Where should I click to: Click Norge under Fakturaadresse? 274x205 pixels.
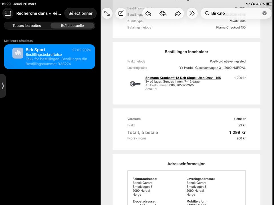[x=137, y=194]
